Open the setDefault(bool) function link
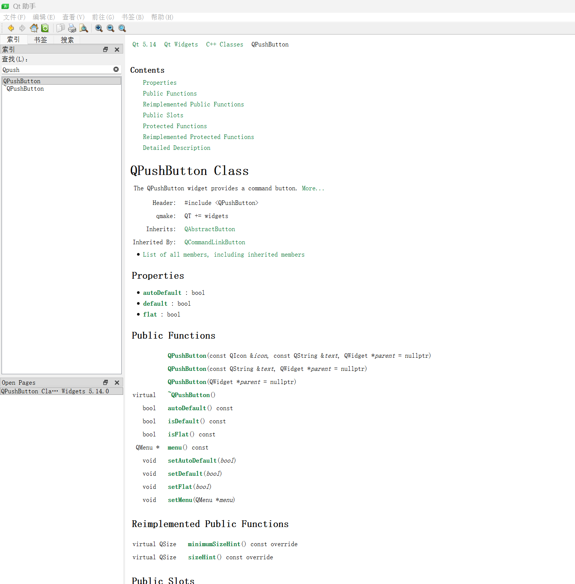The image size is (575, 584). tap(185, 474)
